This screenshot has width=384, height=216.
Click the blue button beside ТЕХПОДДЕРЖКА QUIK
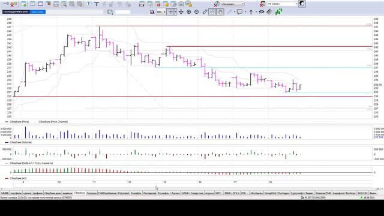[x=37, y=12]
